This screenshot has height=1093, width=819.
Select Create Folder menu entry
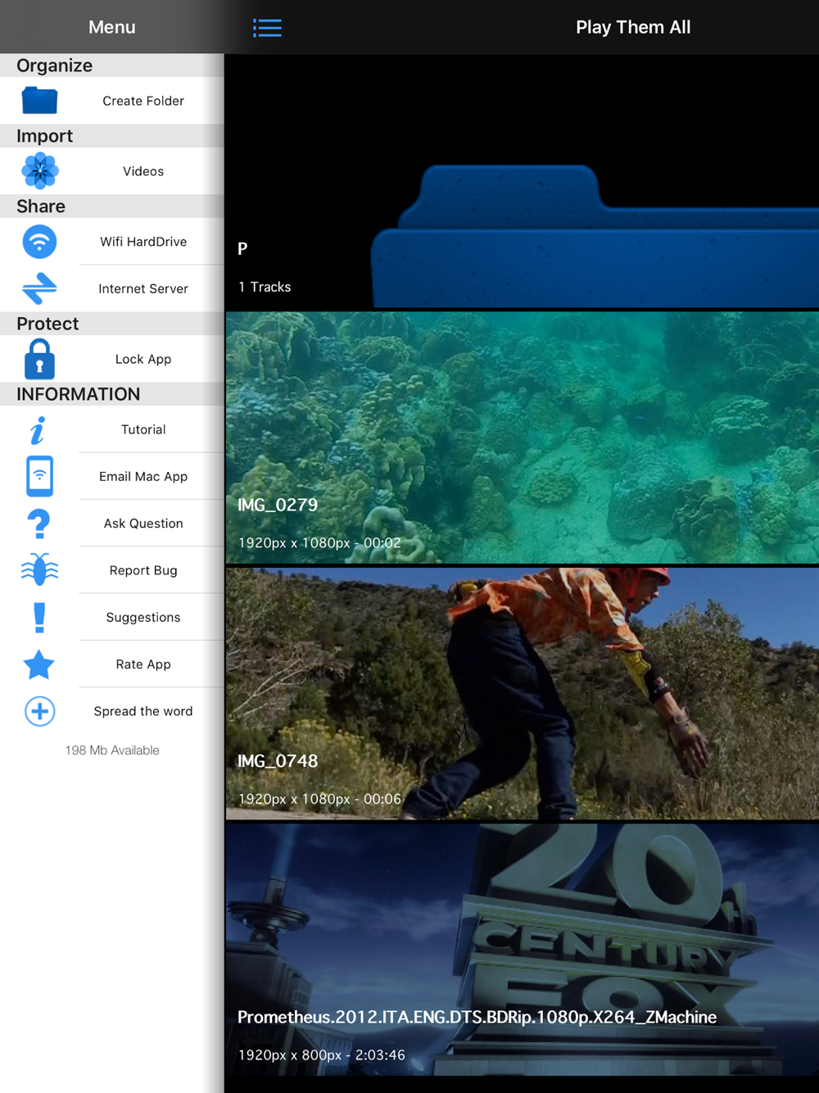[112, 101]
